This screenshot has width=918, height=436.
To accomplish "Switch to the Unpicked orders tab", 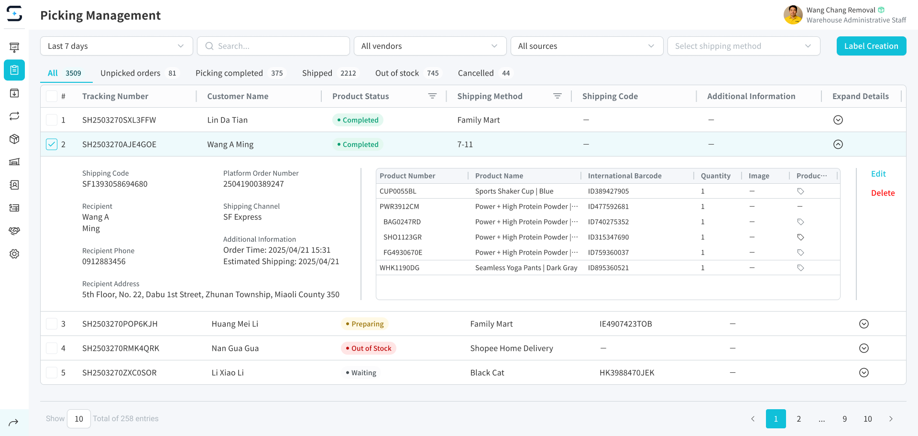I will click(130, 73).
